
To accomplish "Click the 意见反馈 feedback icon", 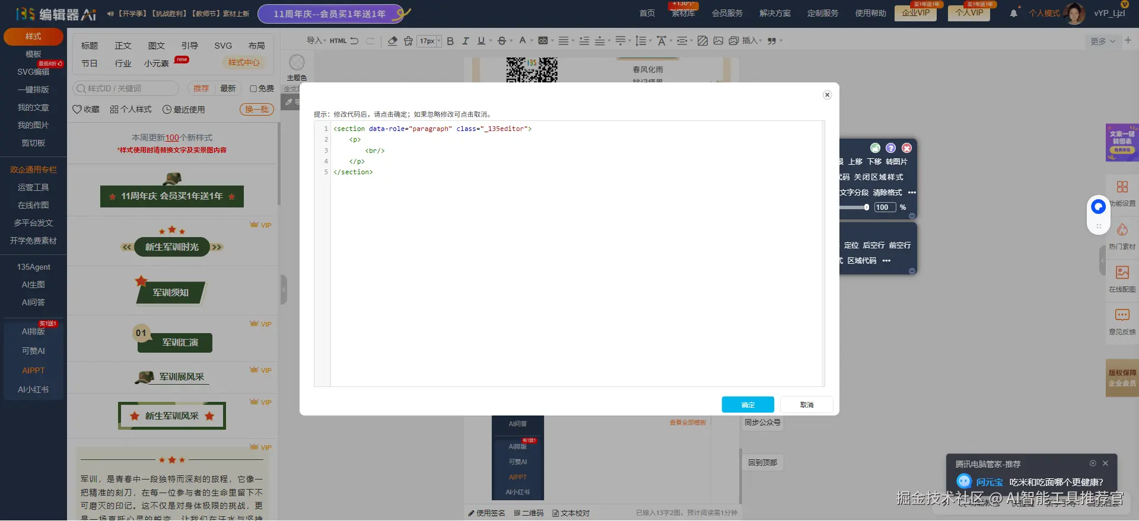I will tap(1122, 315).
